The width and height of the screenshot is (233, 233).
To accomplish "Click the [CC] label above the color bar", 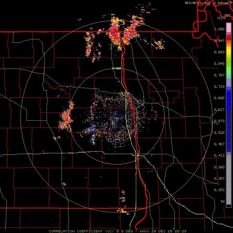I will pos(221,18).
